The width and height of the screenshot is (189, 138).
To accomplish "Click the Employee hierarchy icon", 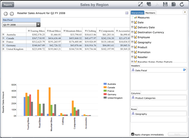I will (x=135, y=37).
